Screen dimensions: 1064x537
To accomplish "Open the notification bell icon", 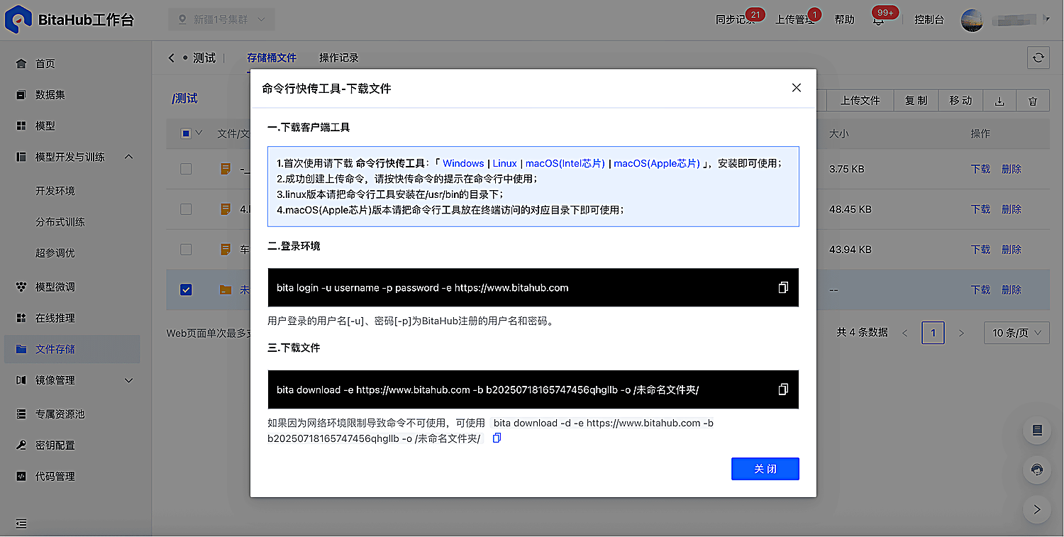I will (878, 20).
